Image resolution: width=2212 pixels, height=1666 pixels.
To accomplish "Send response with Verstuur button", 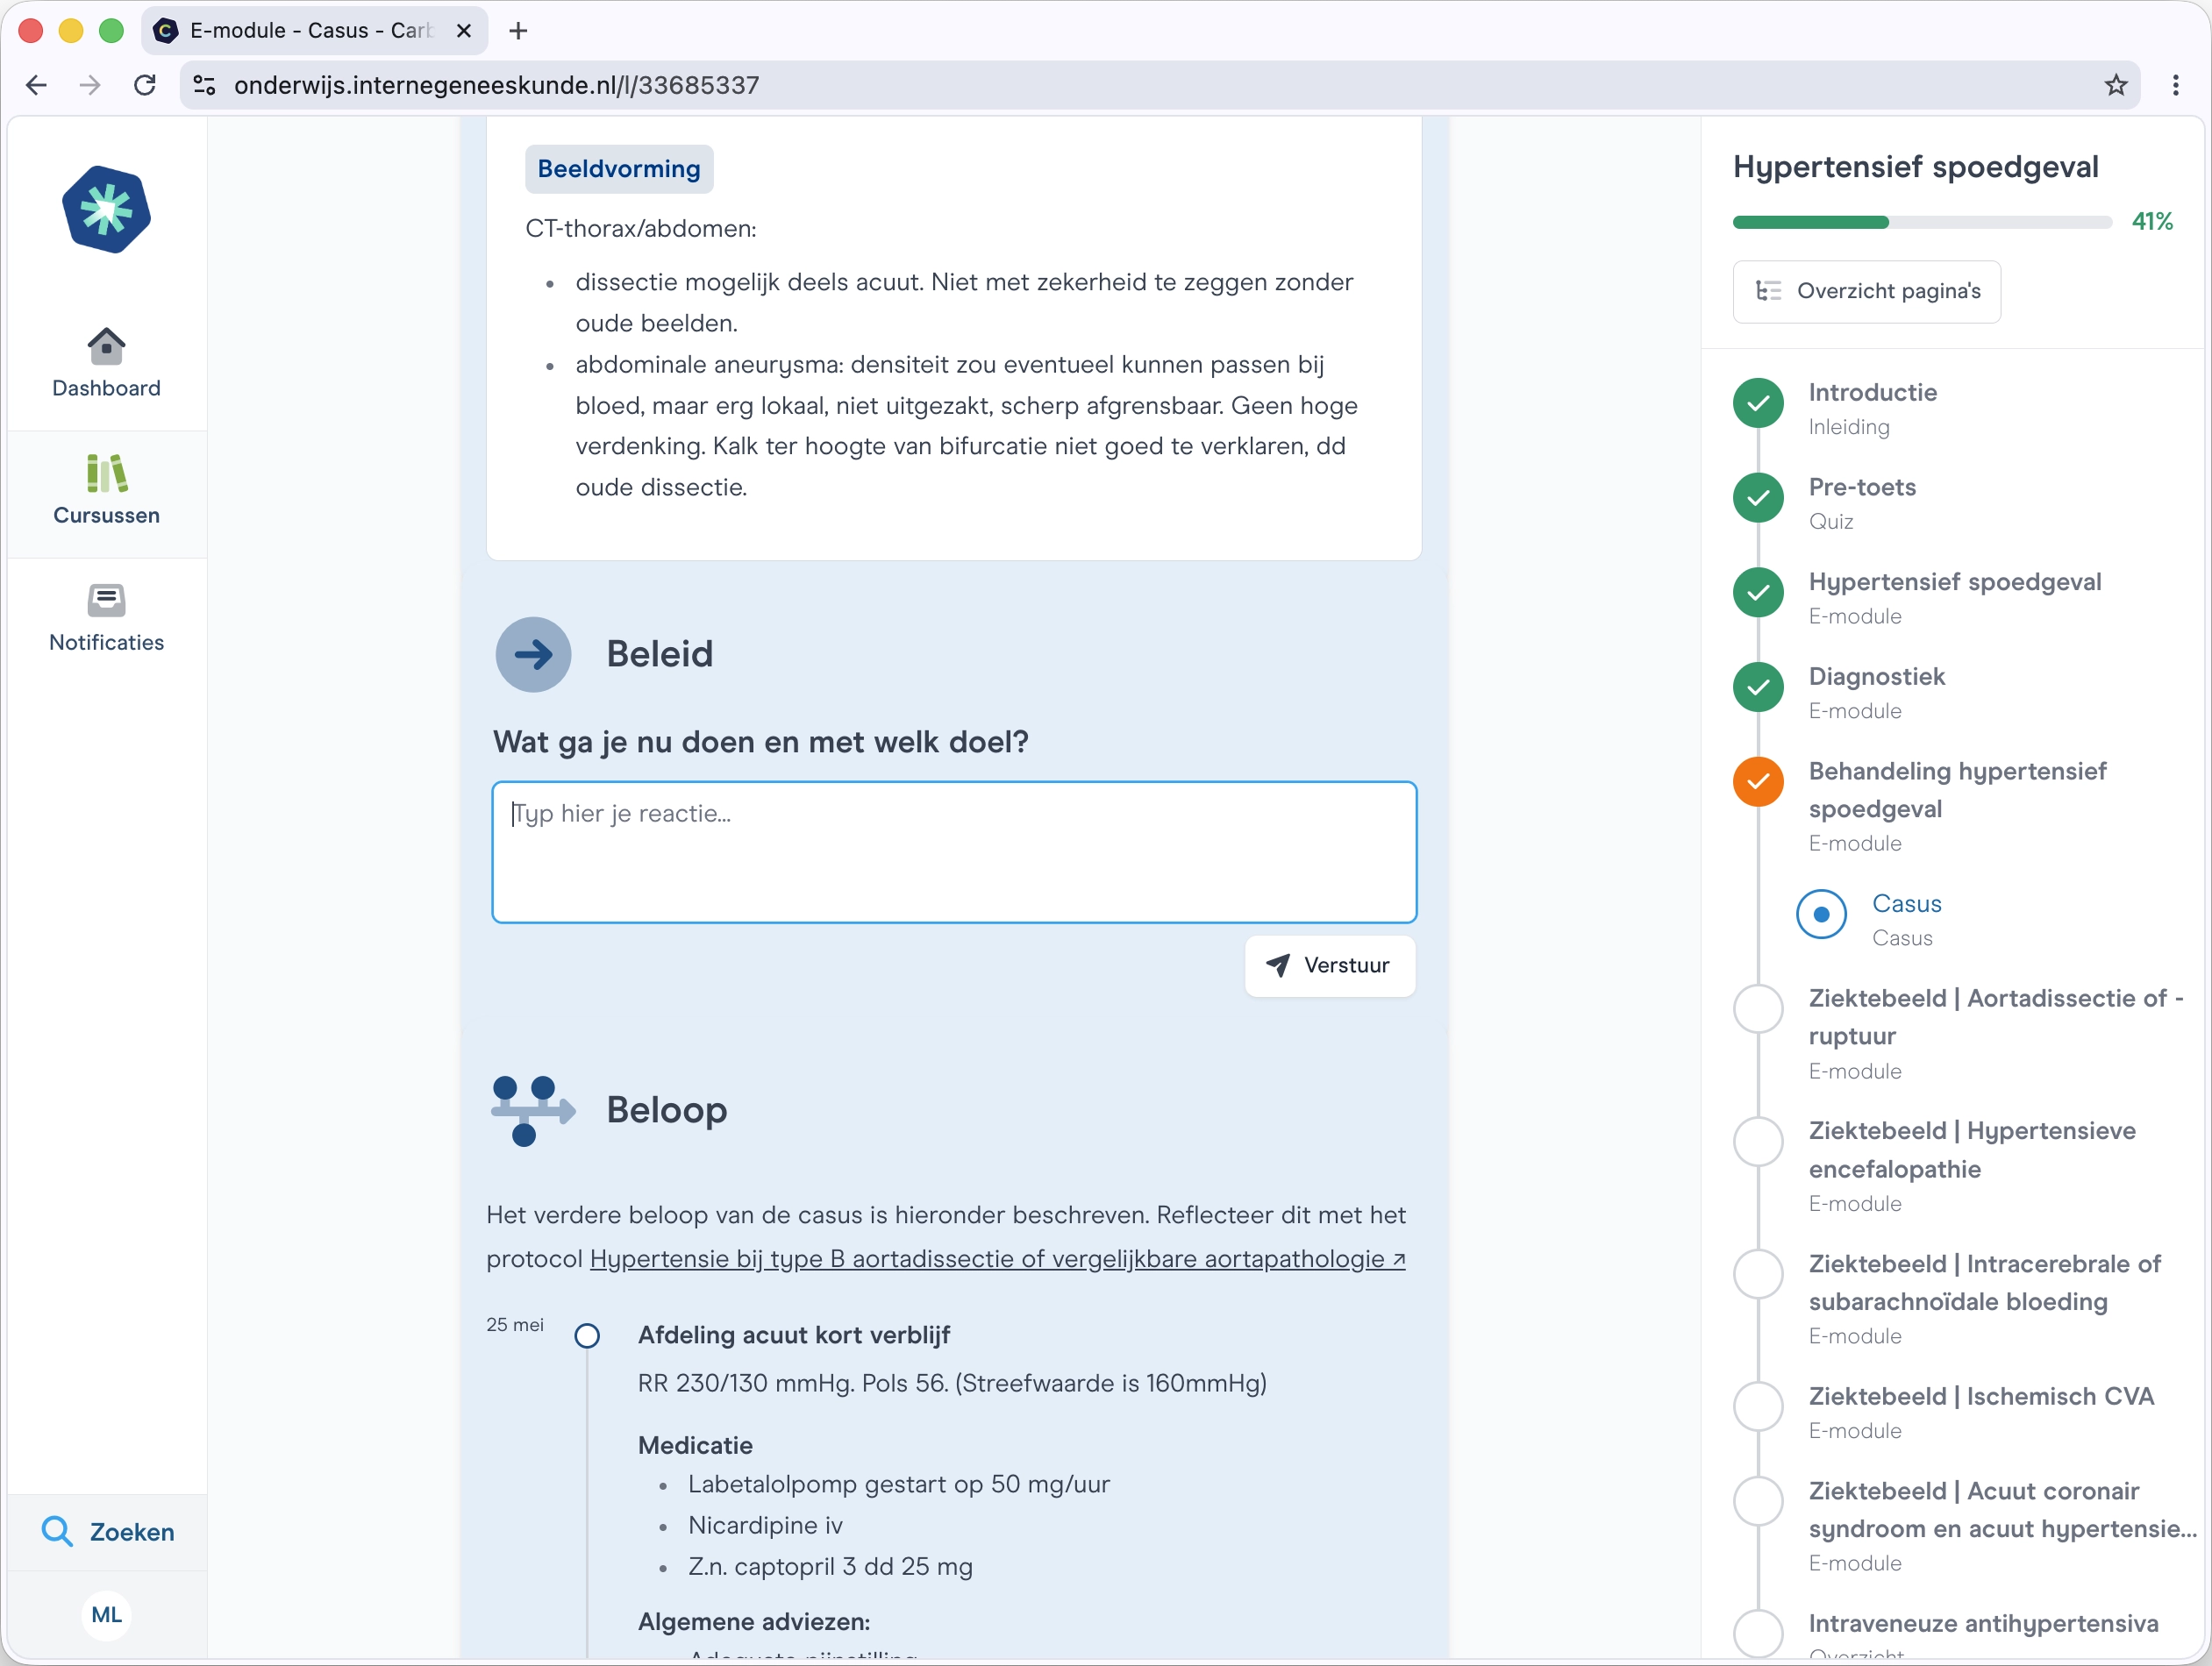I will click(x=1330, y=965).
